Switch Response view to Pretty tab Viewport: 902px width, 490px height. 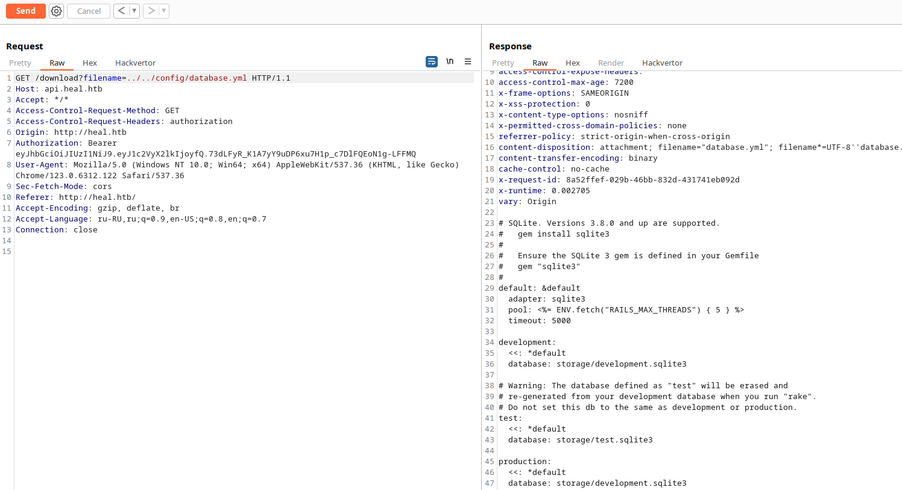[x=503, y=63]
